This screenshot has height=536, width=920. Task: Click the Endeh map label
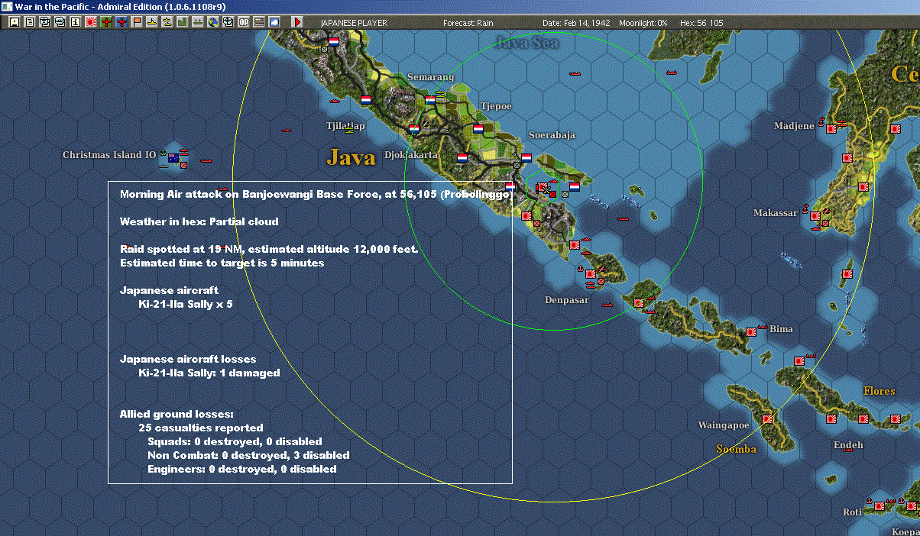coord(848,445)
